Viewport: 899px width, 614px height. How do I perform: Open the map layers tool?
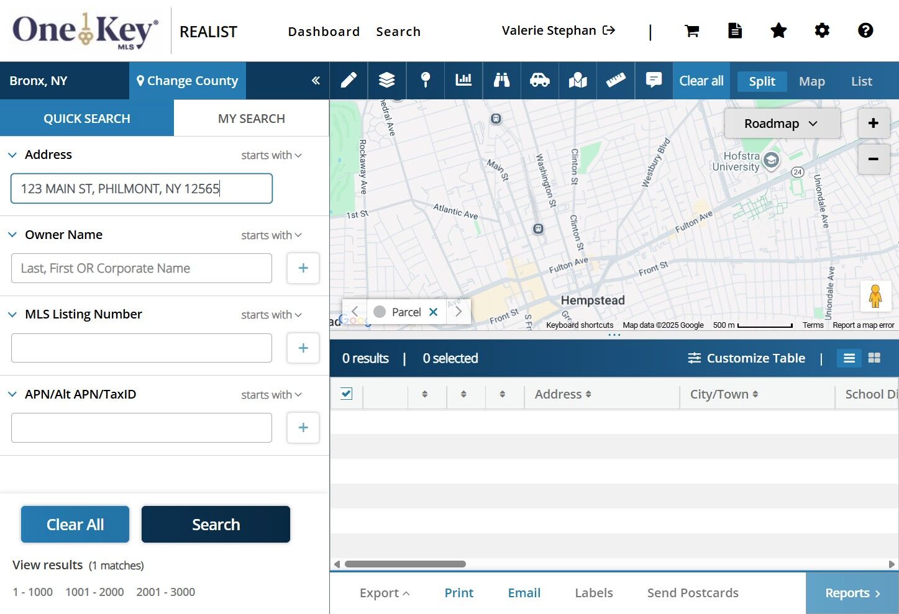386,80
